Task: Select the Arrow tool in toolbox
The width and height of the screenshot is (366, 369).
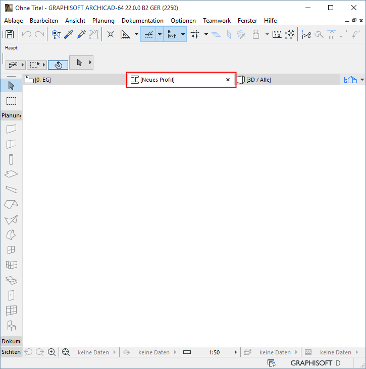Action: (11, 86)
